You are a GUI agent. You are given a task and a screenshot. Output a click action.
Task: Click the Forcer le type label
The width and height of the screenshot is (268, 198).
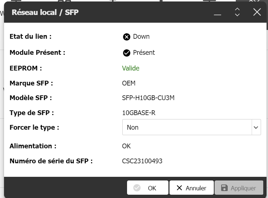click(x=34, y=127)
